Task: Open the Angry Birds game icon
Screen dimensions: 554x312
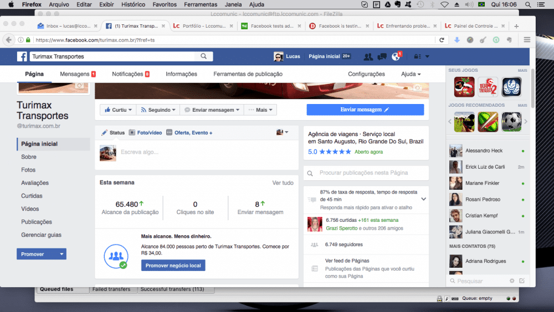Action: click(x=464, y=87)
